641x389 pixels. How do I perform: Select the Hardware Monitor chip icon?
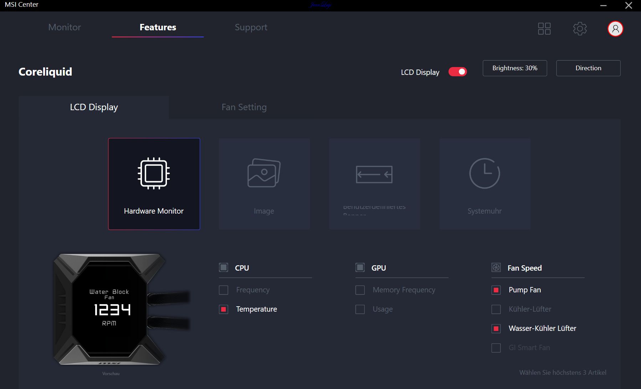point(154,173)
